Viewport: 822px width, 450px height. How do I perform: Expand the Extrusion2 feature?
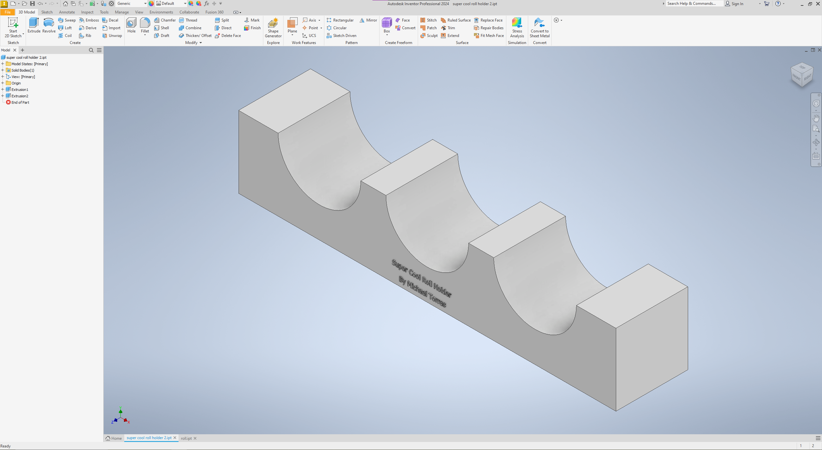(x=3, y=96)
